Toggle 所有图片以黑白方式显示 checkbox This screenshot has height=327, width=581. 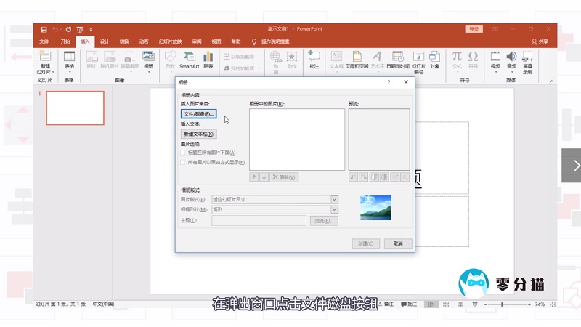183,162
